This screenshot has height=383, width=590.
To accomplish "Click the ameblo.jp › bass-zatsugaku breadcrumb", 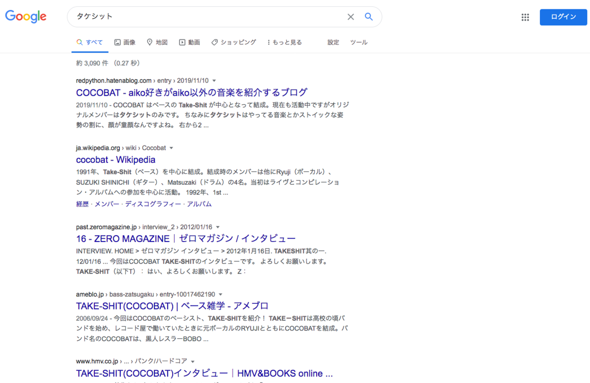I will 146,295.
